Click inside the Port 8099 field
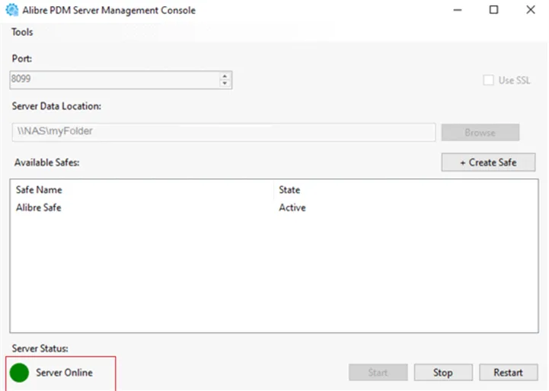Image resolution: width=549 pixels, height=391 pixels. point(115,79)
